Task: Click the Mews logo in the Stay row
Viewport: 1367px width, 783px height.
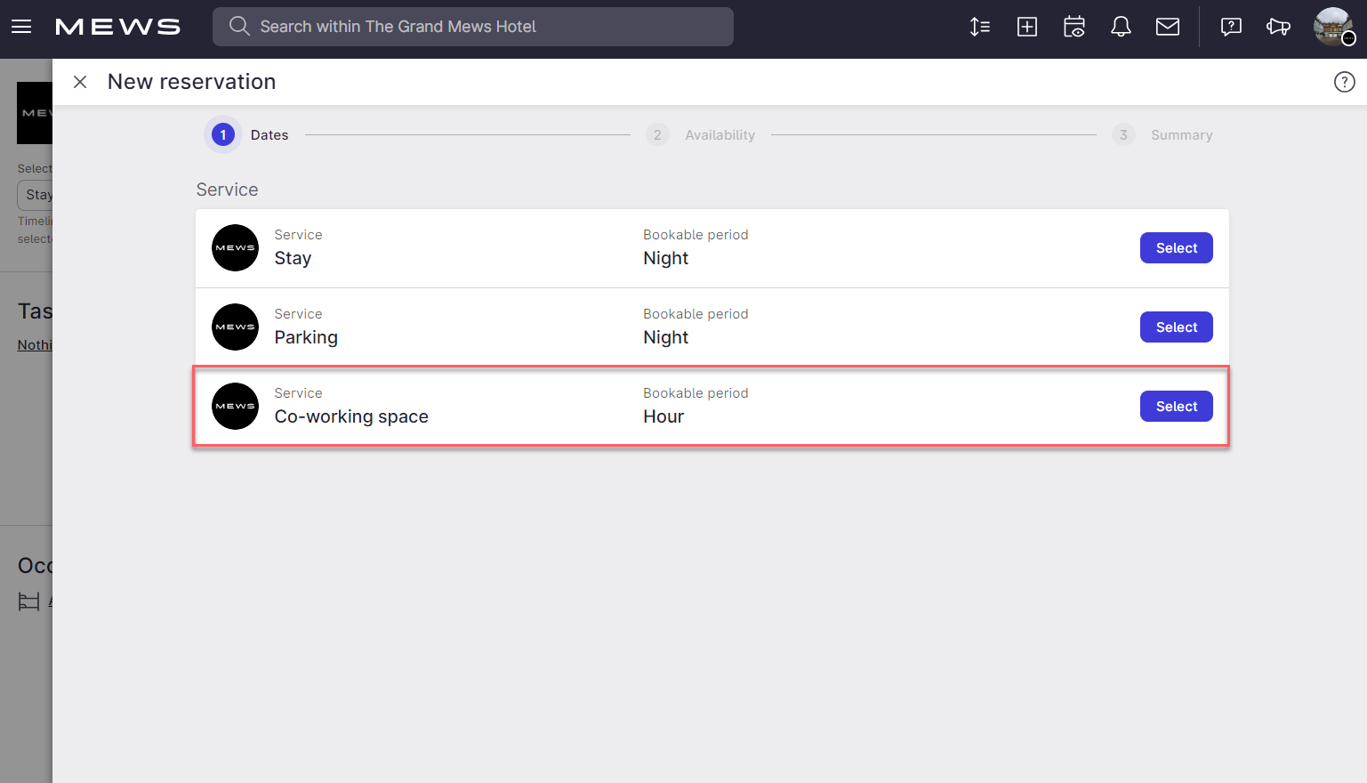Action: [x=236, y=248]
